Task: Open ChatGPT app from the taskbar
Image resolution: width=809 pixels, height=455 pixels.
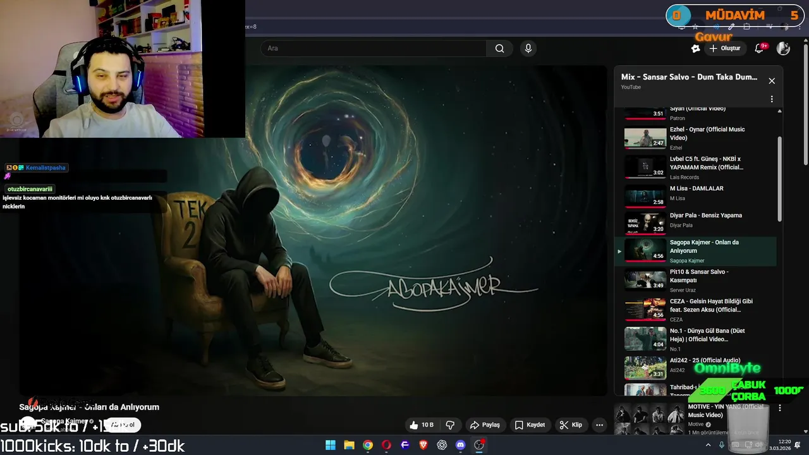Action: tap(442, 445)
